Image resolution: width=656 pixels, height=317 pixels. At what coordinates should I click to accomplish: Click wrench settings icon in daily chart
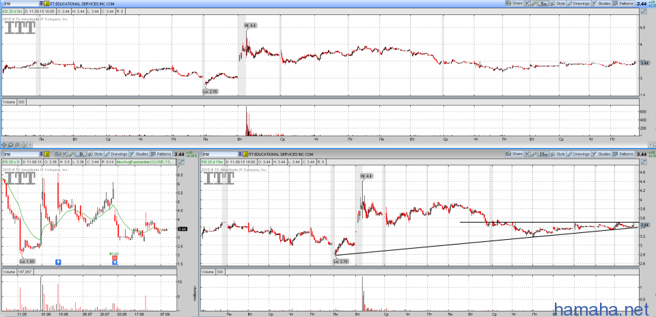tap(72, 154)
